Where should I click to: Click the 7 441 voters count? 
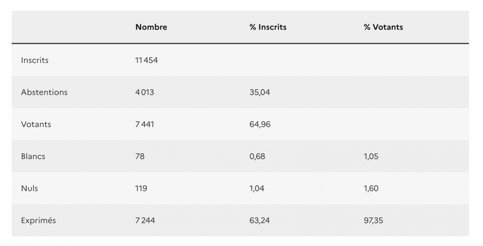point(145,124)
